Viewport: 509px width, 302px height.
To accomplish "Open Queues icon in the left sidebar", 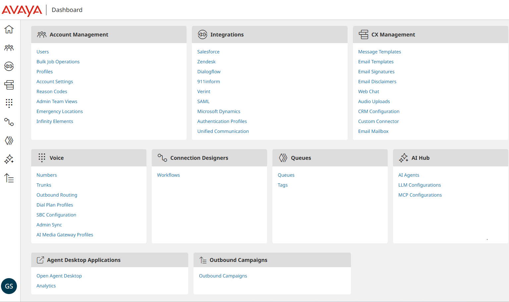I will tap(9, 141).
